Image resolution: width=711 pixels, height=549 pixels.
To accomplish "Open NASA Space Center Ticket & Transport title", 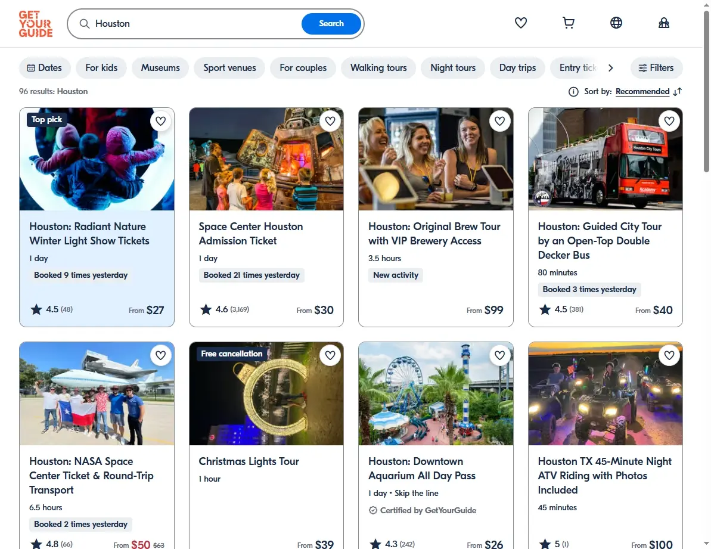I will (91, 476).
